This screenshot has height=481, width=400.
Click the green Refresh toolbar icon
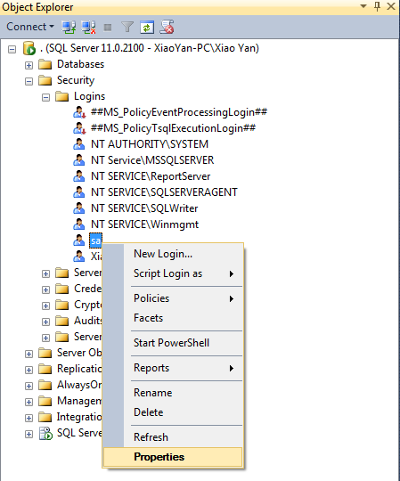click(x=147, y=28)
